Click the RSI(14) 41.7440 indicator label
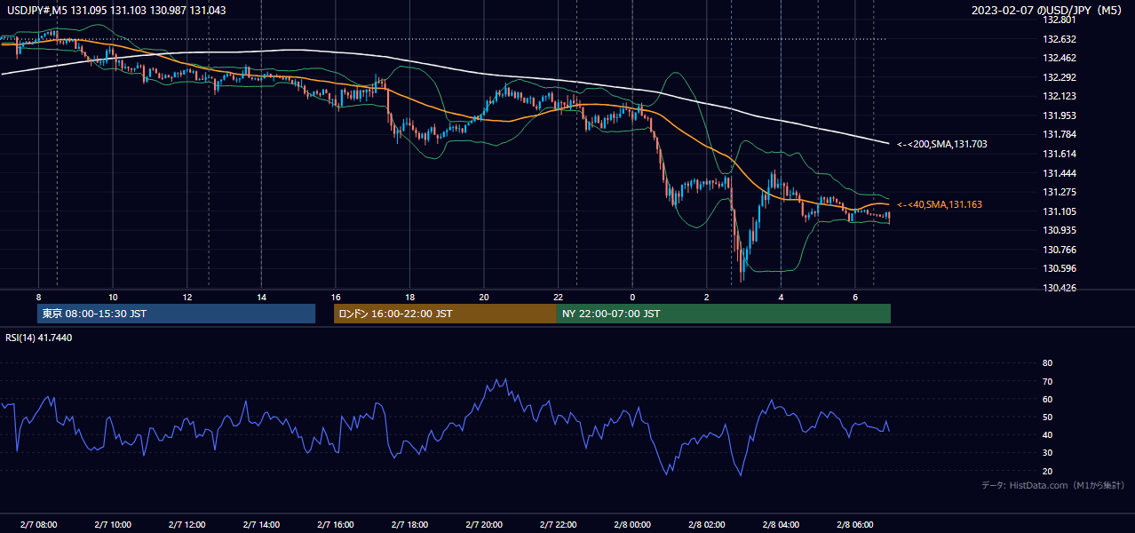1135x533 pixels. (x=39, y=338)
